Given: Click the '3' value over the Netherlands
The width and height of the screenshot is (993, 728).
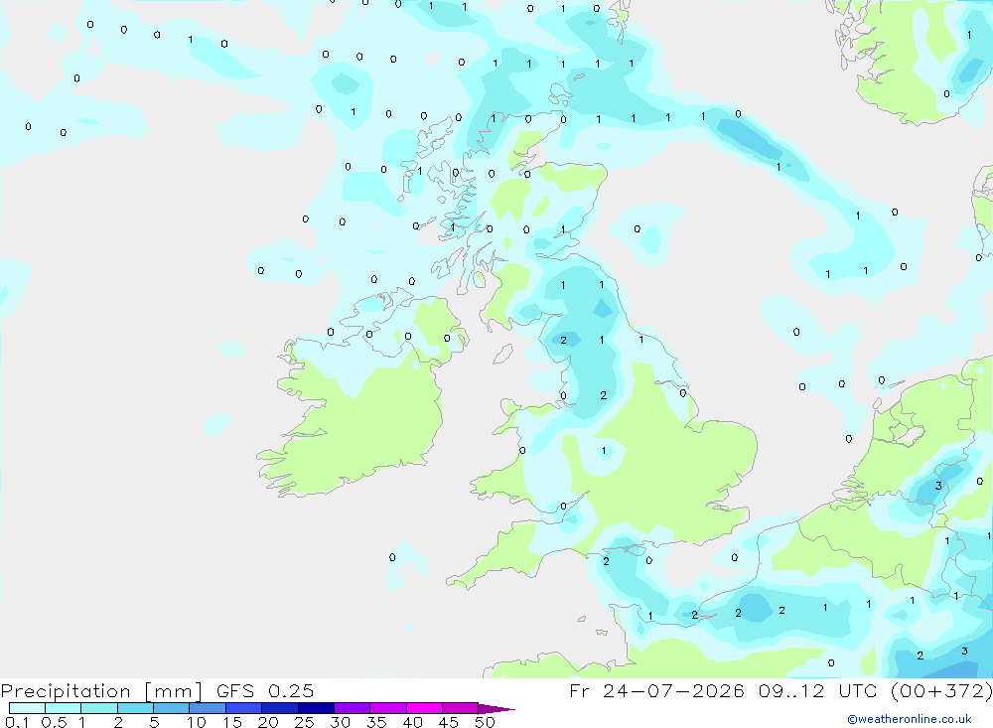Looking at the screenshot, I should (x=938, y=486).
